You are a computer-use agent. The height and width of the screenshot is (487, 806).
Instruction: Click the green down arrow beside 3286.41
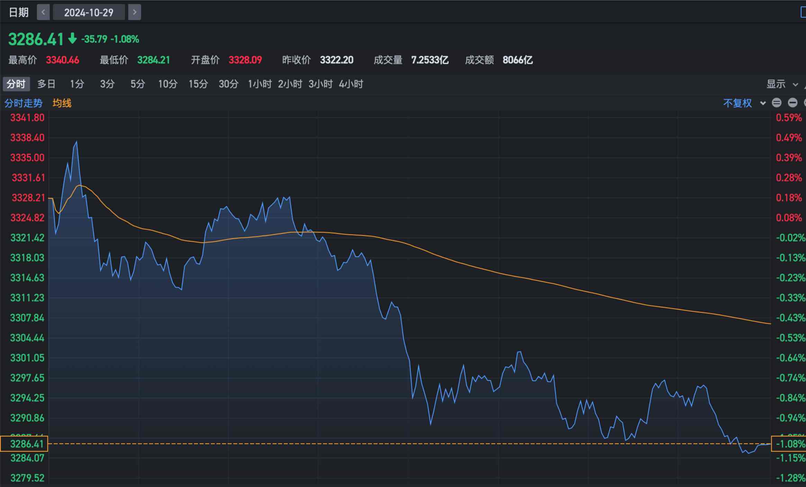[x=72, y=38]
